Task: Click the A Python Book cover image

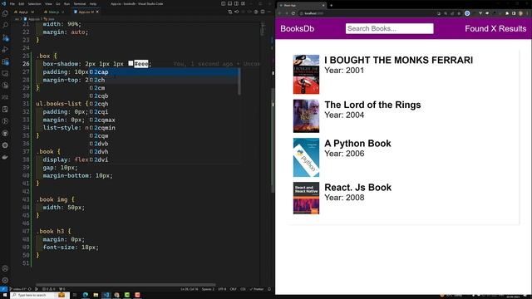Action: [306, 158]
